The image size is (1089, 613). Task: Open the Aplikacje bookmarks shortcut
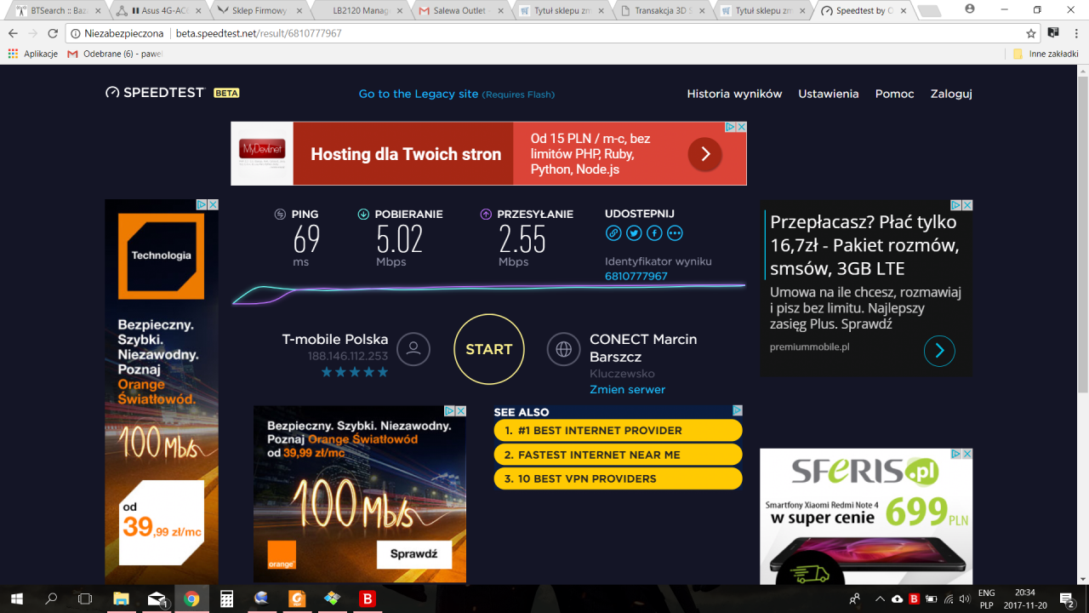pyautogui.click(x=32, y=54)
